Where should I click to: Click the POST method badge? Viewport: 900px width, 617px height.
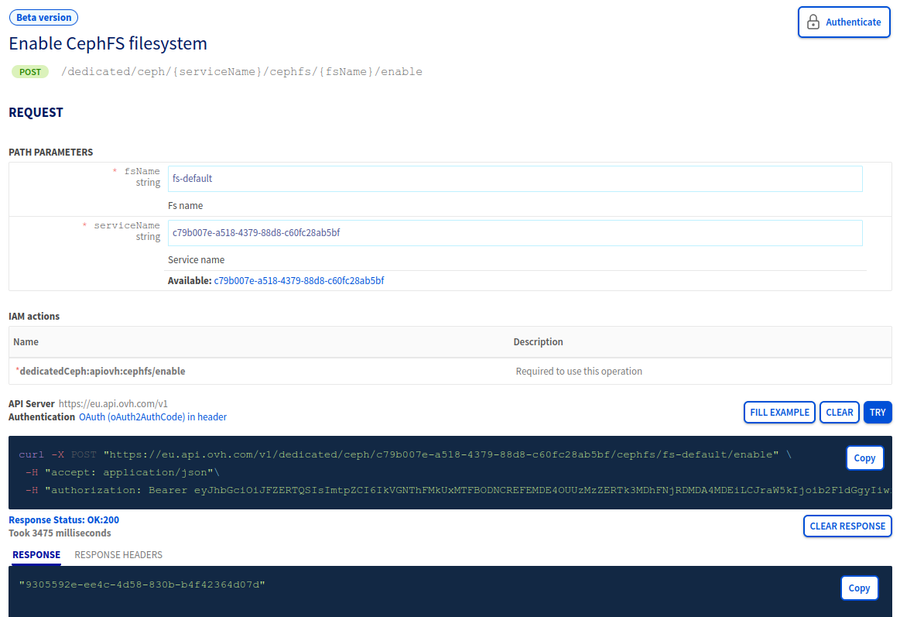pyautogui.click(x=29, y=71)
